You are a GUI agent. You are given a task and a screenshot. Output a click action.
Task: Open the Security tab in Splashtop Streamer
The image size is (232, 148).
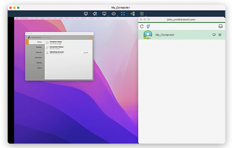click(35, 52)
